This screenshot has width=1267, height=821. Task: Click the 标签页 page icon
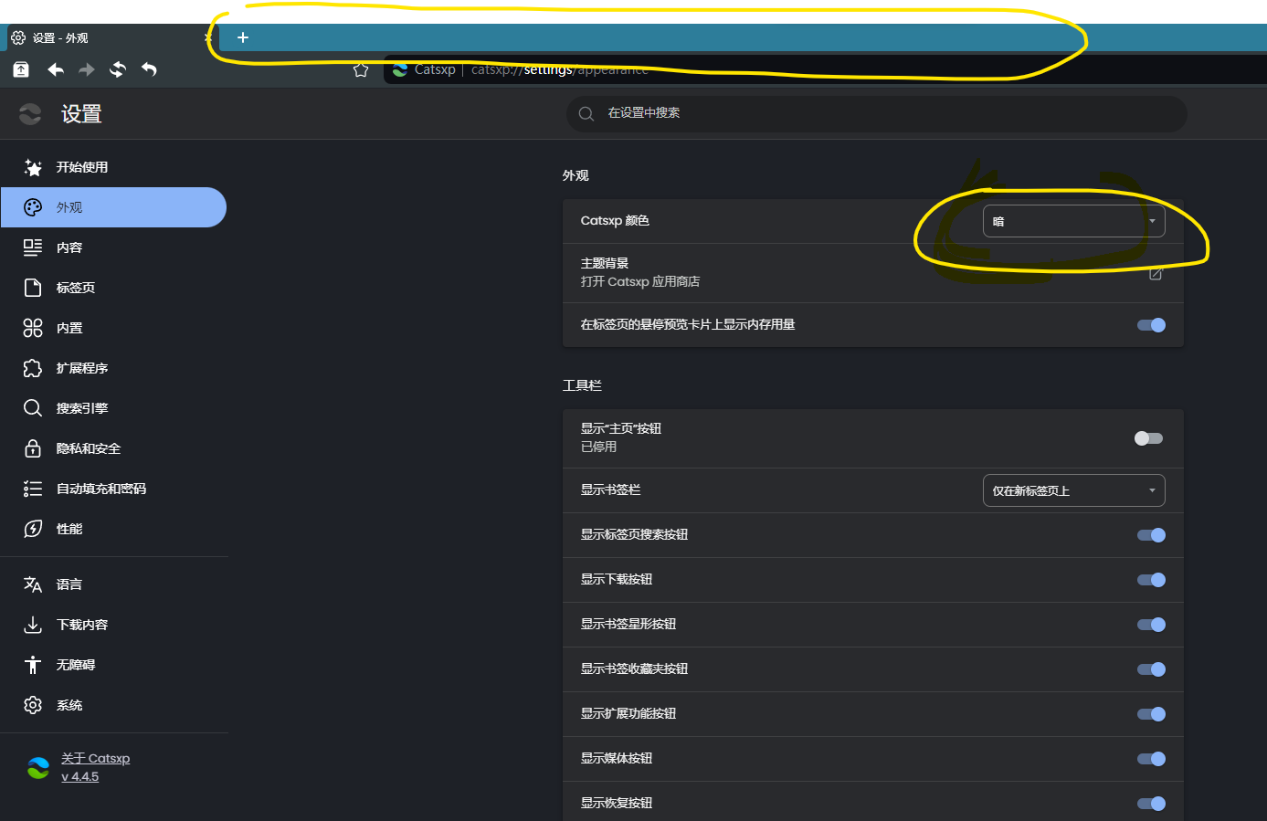pyautogui.click(x=33, y=288)
